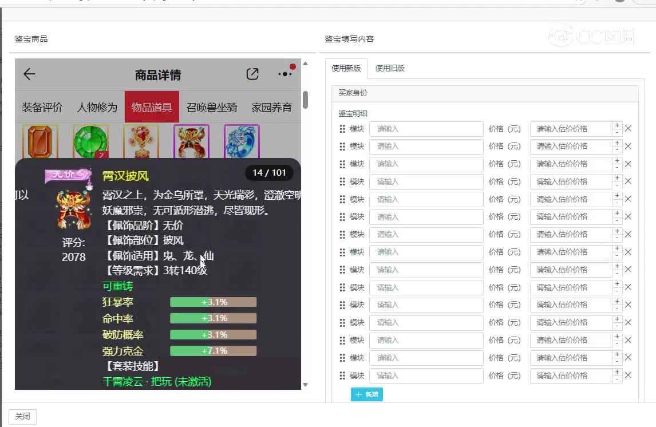Screen dimensions: 656x427
Task: Increment the first row price with the + stepper
Action: click(617, 125)
